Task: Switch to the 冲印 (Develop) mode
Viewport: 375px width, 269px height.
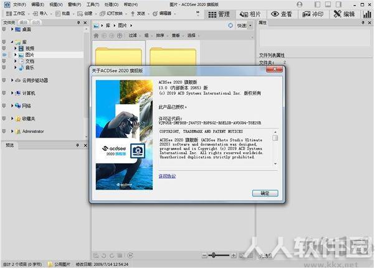Action: click(x=313, y=14)
